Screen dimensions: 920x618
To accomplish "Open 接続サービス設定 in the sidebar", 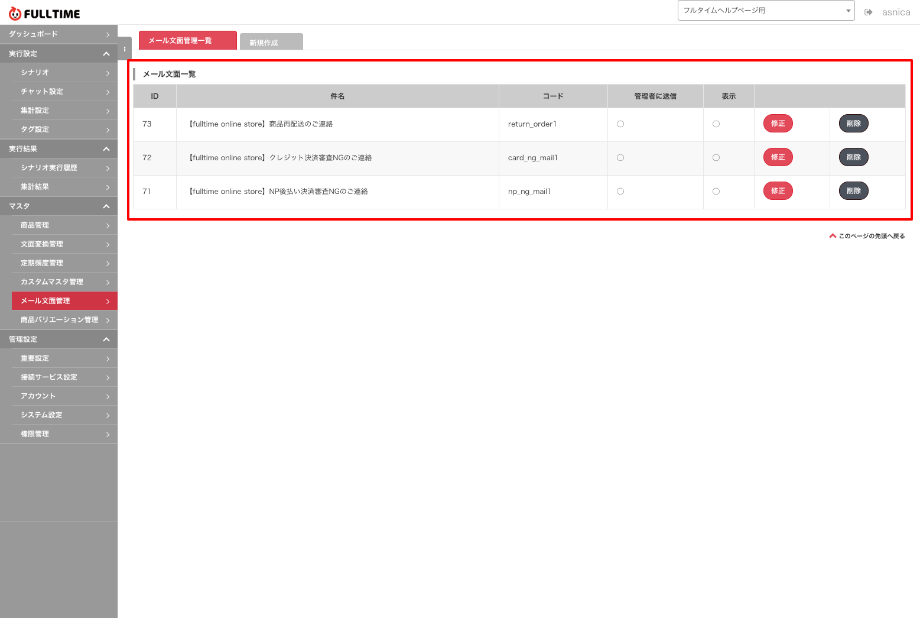I will click(x=64, y=377).
